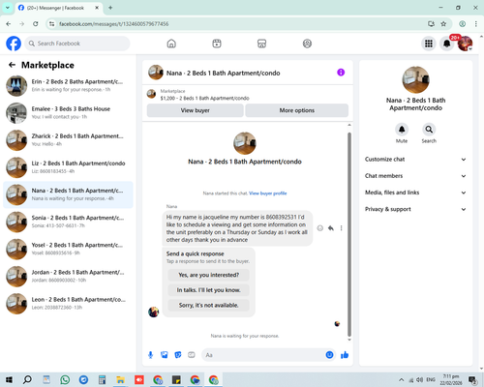Open a new browser tab
This screenshot has width=484, height=387.
click(110, 8)
